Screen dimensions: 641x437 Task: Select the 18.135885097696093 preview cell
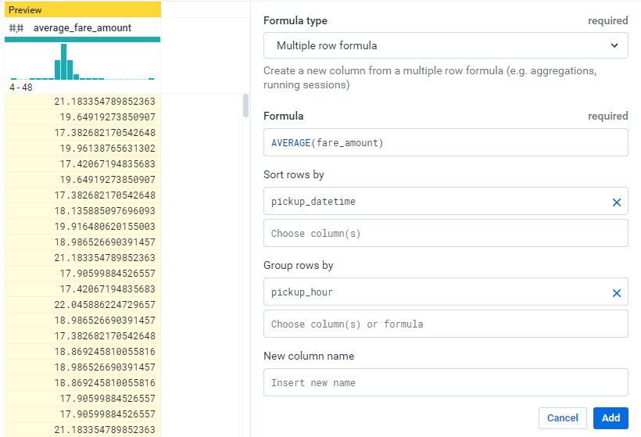pyautogui.click(x=105, y=211)
